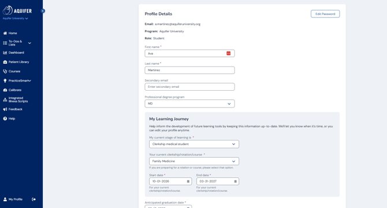This screenshot has width=387, height=208.
Task: Click the Edit Password button
Action: coord(325,14)
